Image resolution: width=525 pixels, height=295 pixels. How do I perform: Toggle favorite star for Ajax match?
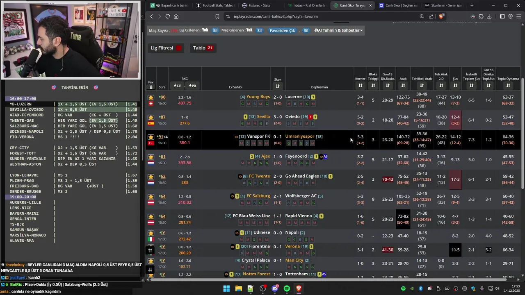[151, 157]
